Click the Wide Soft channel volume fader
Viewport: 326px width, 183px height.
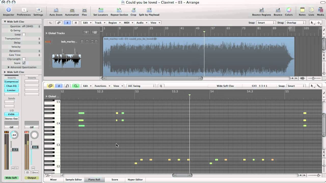pos(15,150)
